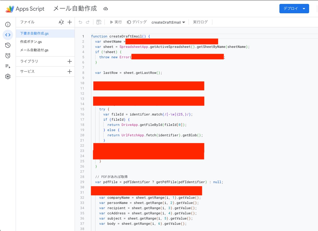Click the save project floppy icon
The width and height of the screenshot is (318, 231).
[x=99, y=22]
